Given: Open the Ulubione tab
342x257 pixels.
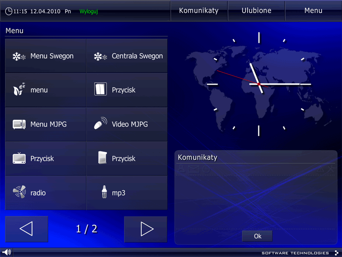Looking at the screenshot, I should click(x=256, y=11).
